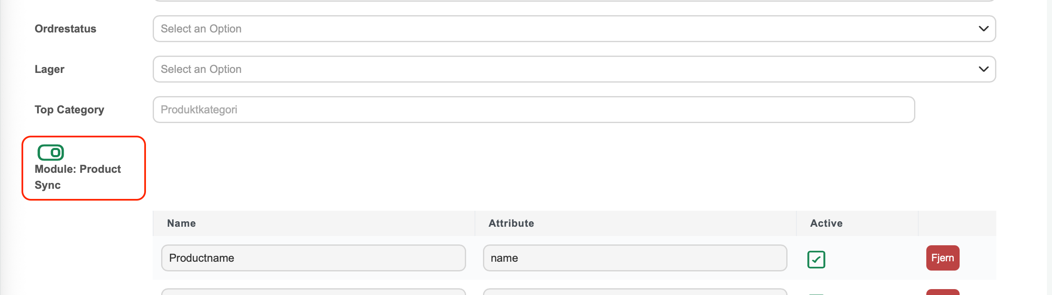The height and width of the screenshot is (295, 1052).
Task: Click the Attribute column header
Action: click(511, 223)
